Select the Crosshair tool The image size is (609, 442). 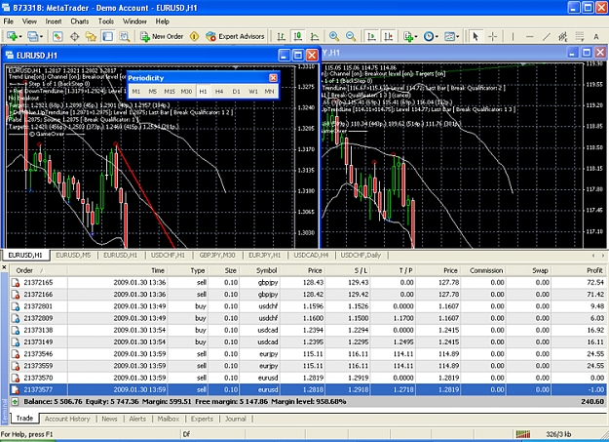coord(492,36)
